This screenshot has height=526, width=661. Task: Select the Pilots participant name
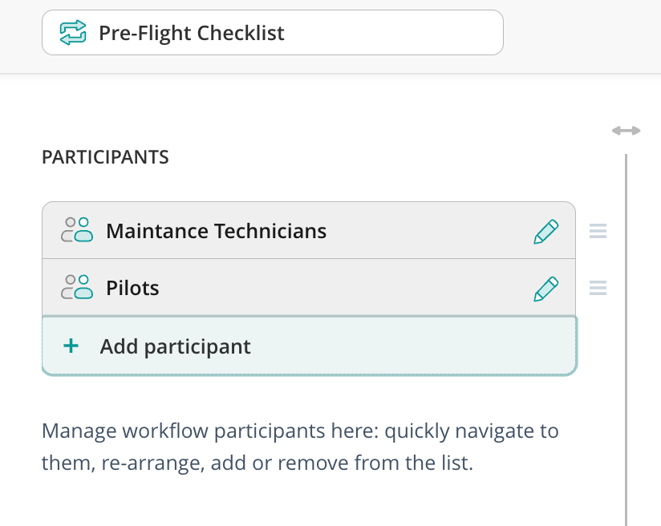point(132,289)
